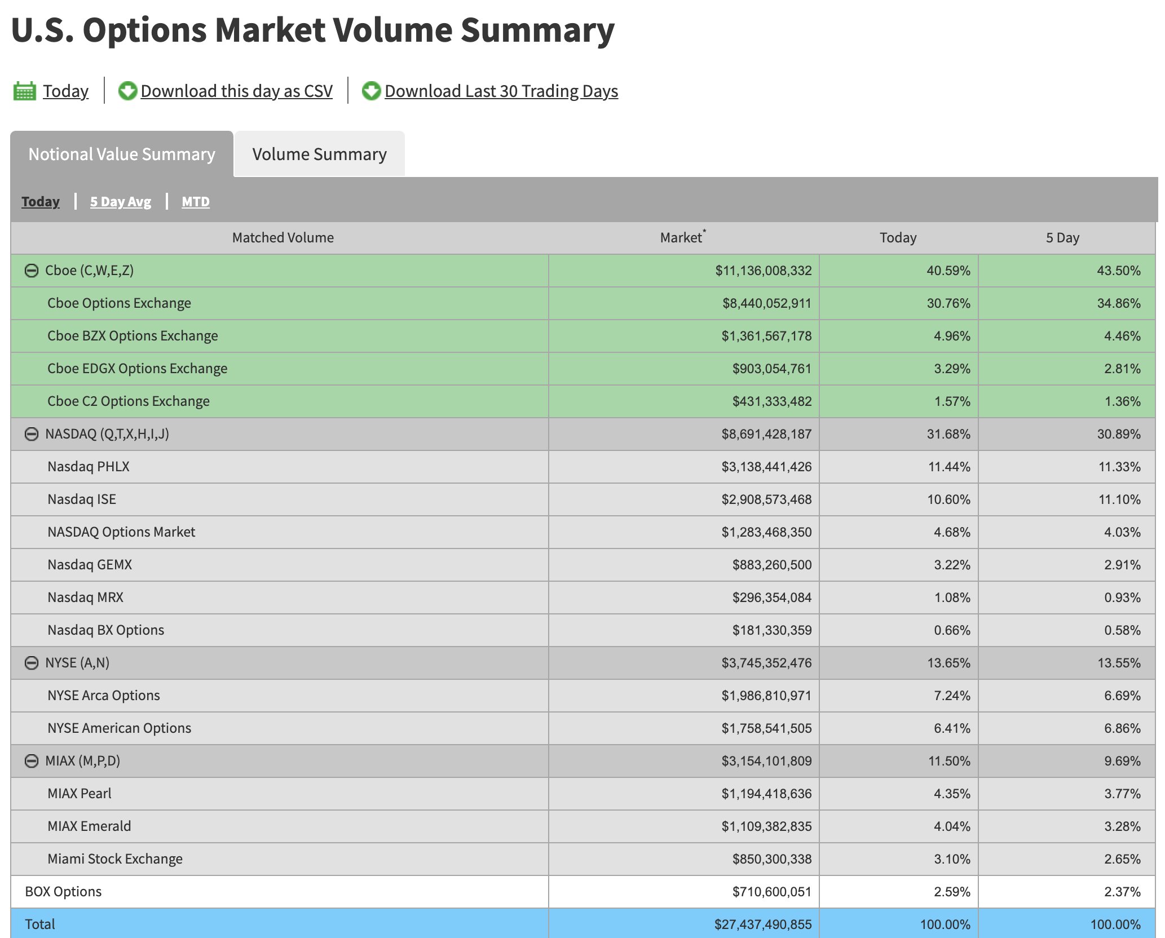Click the 5 Day column header

pos(1062,238)
